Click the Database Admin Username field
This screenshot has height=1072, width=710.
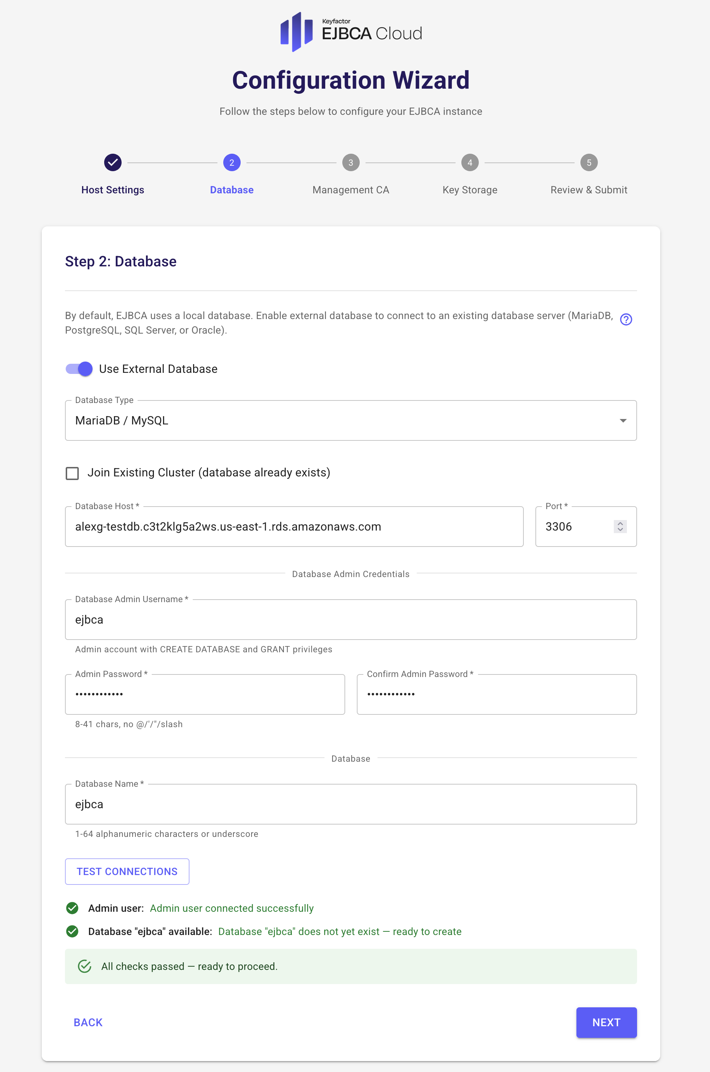pos(351,620)
